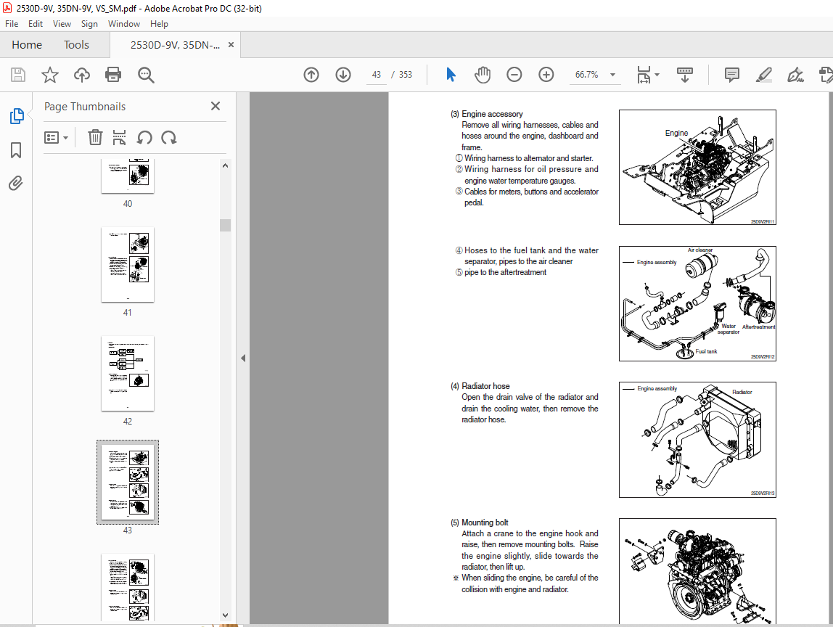Select page 43 thumbnail
Image resolution: width=833 pixels, height=627 pixels.
[128, 483]
